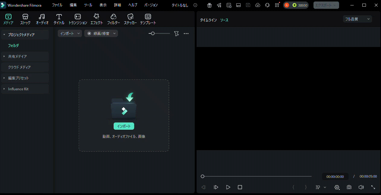The image size is (381, 195).
Task: Select the Effects tab icon
Action: [x=96, y=17]
